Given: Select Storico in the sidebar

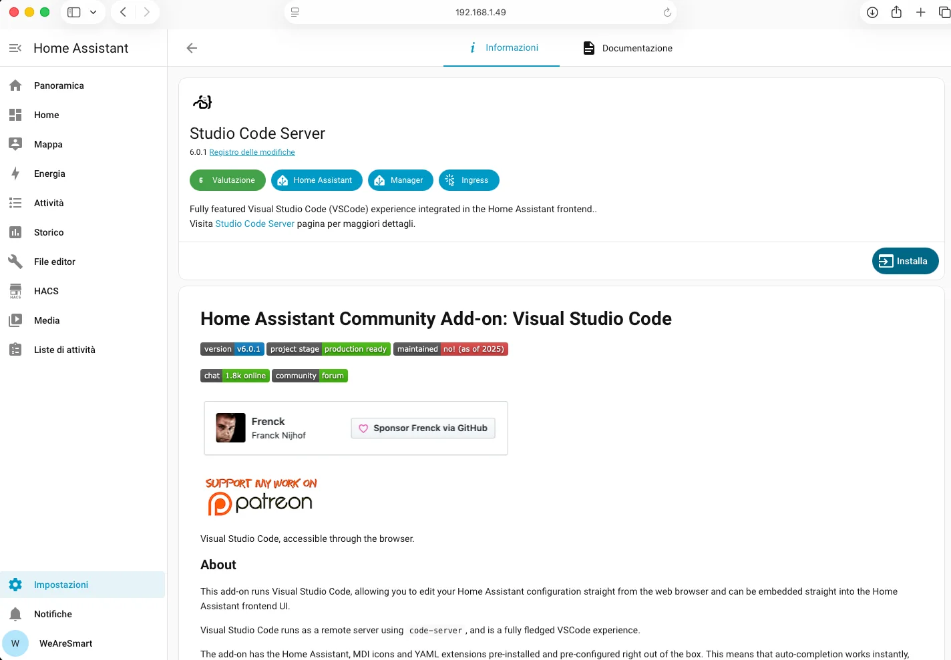Looking at the screenshot, I should (49, 232).
